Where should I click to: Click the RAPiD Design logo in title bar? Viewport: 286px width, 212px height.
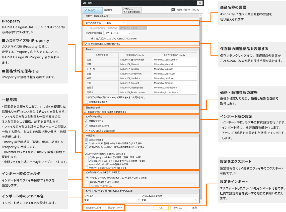coord(85,3)
